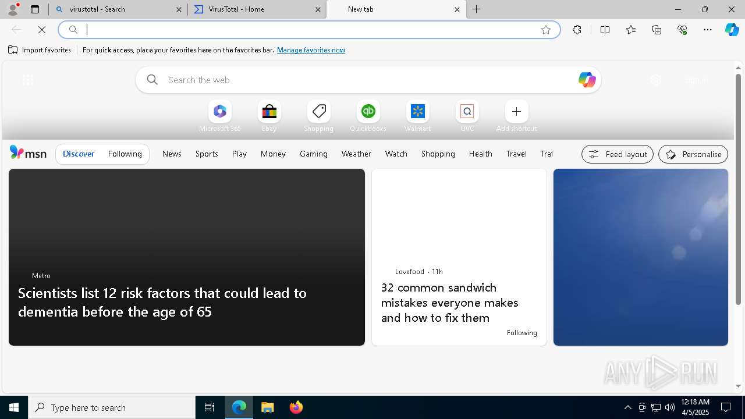Open Browser essentials heart icon
The image size is (745, 419).
click(x=682, y=30)
